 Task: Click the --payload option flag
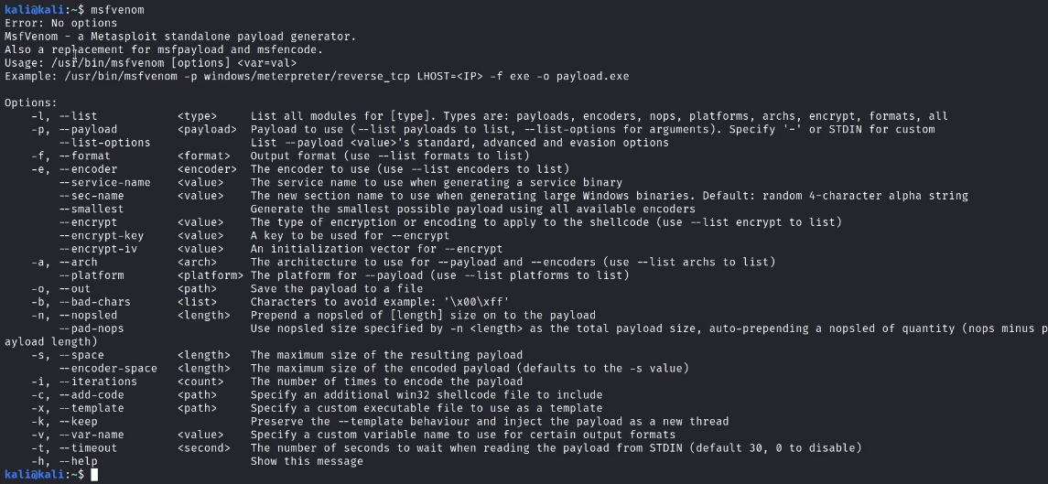point(88,130)
